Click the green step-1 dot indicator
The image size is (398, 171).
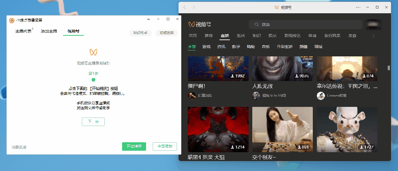click(x=93, y=80)
